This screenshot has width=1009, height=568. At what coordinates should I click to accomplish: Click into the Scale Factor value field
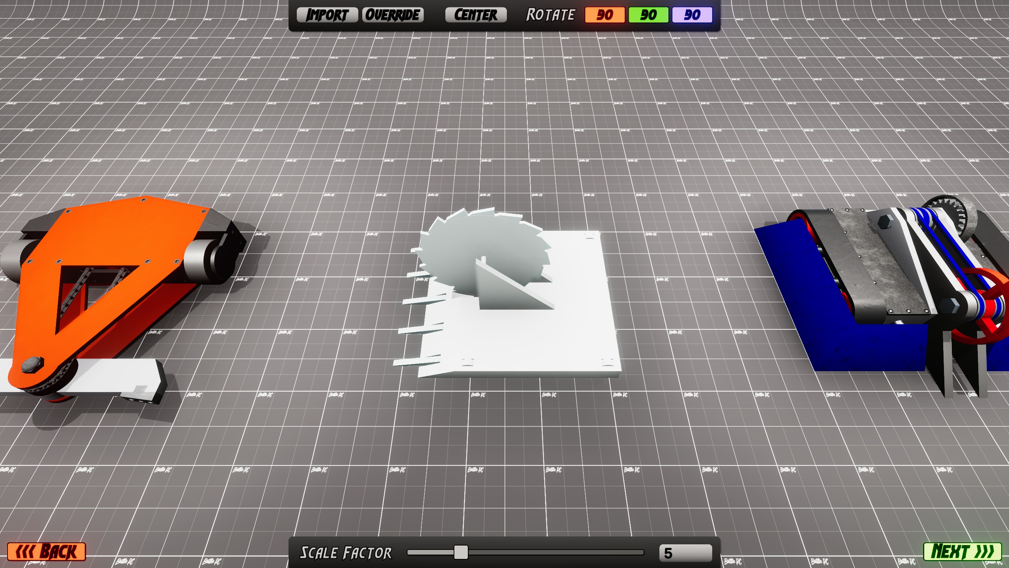(x=685, y=553)
